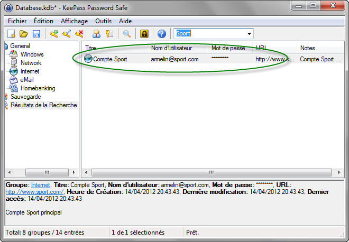Click the truncated http://www URL cell

click(274, 59)
